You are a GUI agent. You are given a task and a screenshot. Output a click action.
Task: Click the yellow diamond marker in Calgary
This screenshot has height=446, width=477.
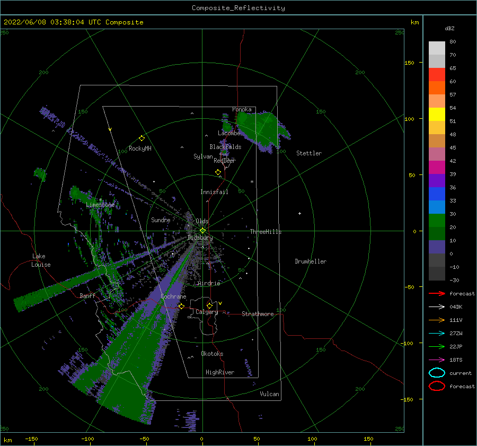tap(209, 305)
